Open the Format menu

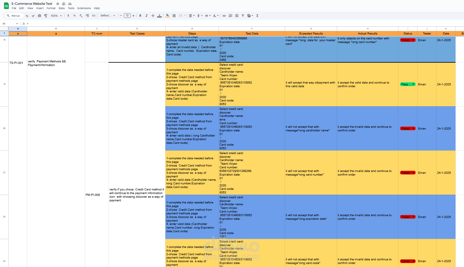51,8
